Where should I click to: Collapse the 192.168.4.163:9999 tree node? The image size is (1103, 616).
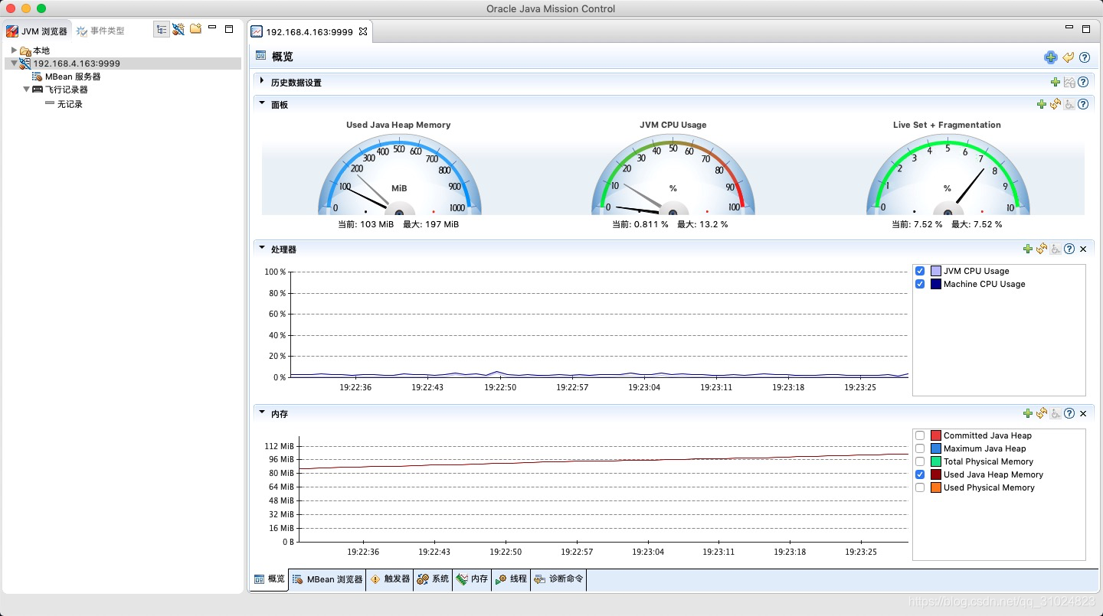coord(14,64)
